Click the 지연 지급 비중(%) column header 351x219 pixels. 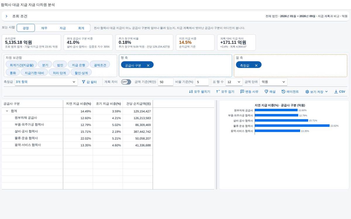tap(78, 104)
